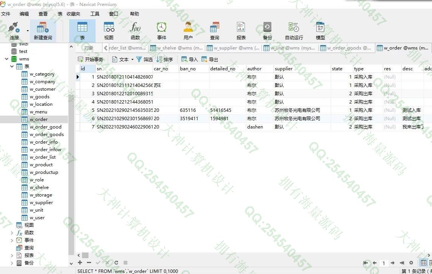Screen dimensions: 432x274
Task: Collapse the wms database node
Action: click(x=6, y=59)
